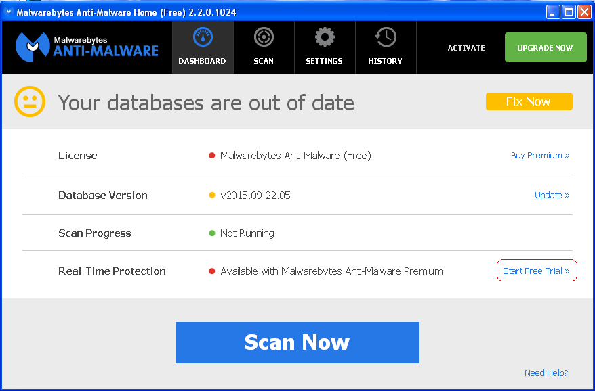Minimize the Malwarebytes window
This screenshot has height=391, width=595.
tap(553, 12)
